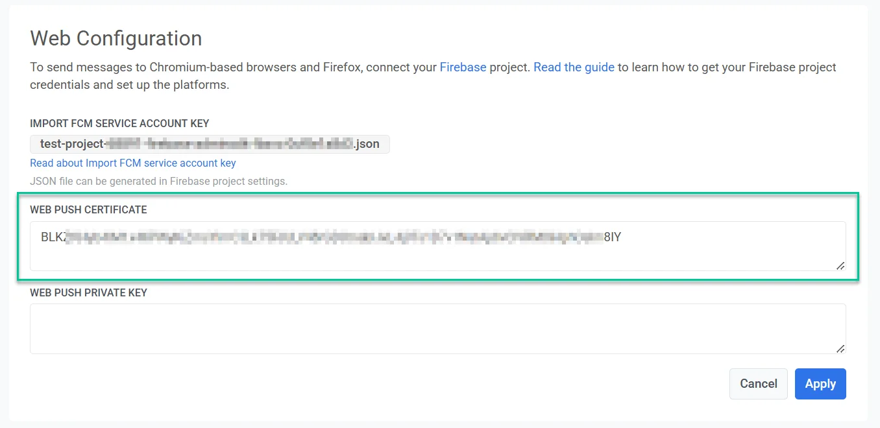Screen dimensions: 880x428
Task: Grab the Web Push Certificate resize handle
Action: 840,265
